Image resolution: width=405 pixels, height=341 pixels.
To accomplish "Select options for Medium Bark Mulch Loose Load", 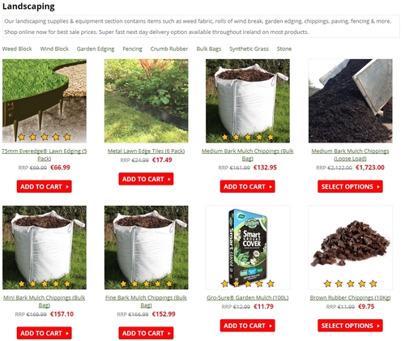I will 350,186.
